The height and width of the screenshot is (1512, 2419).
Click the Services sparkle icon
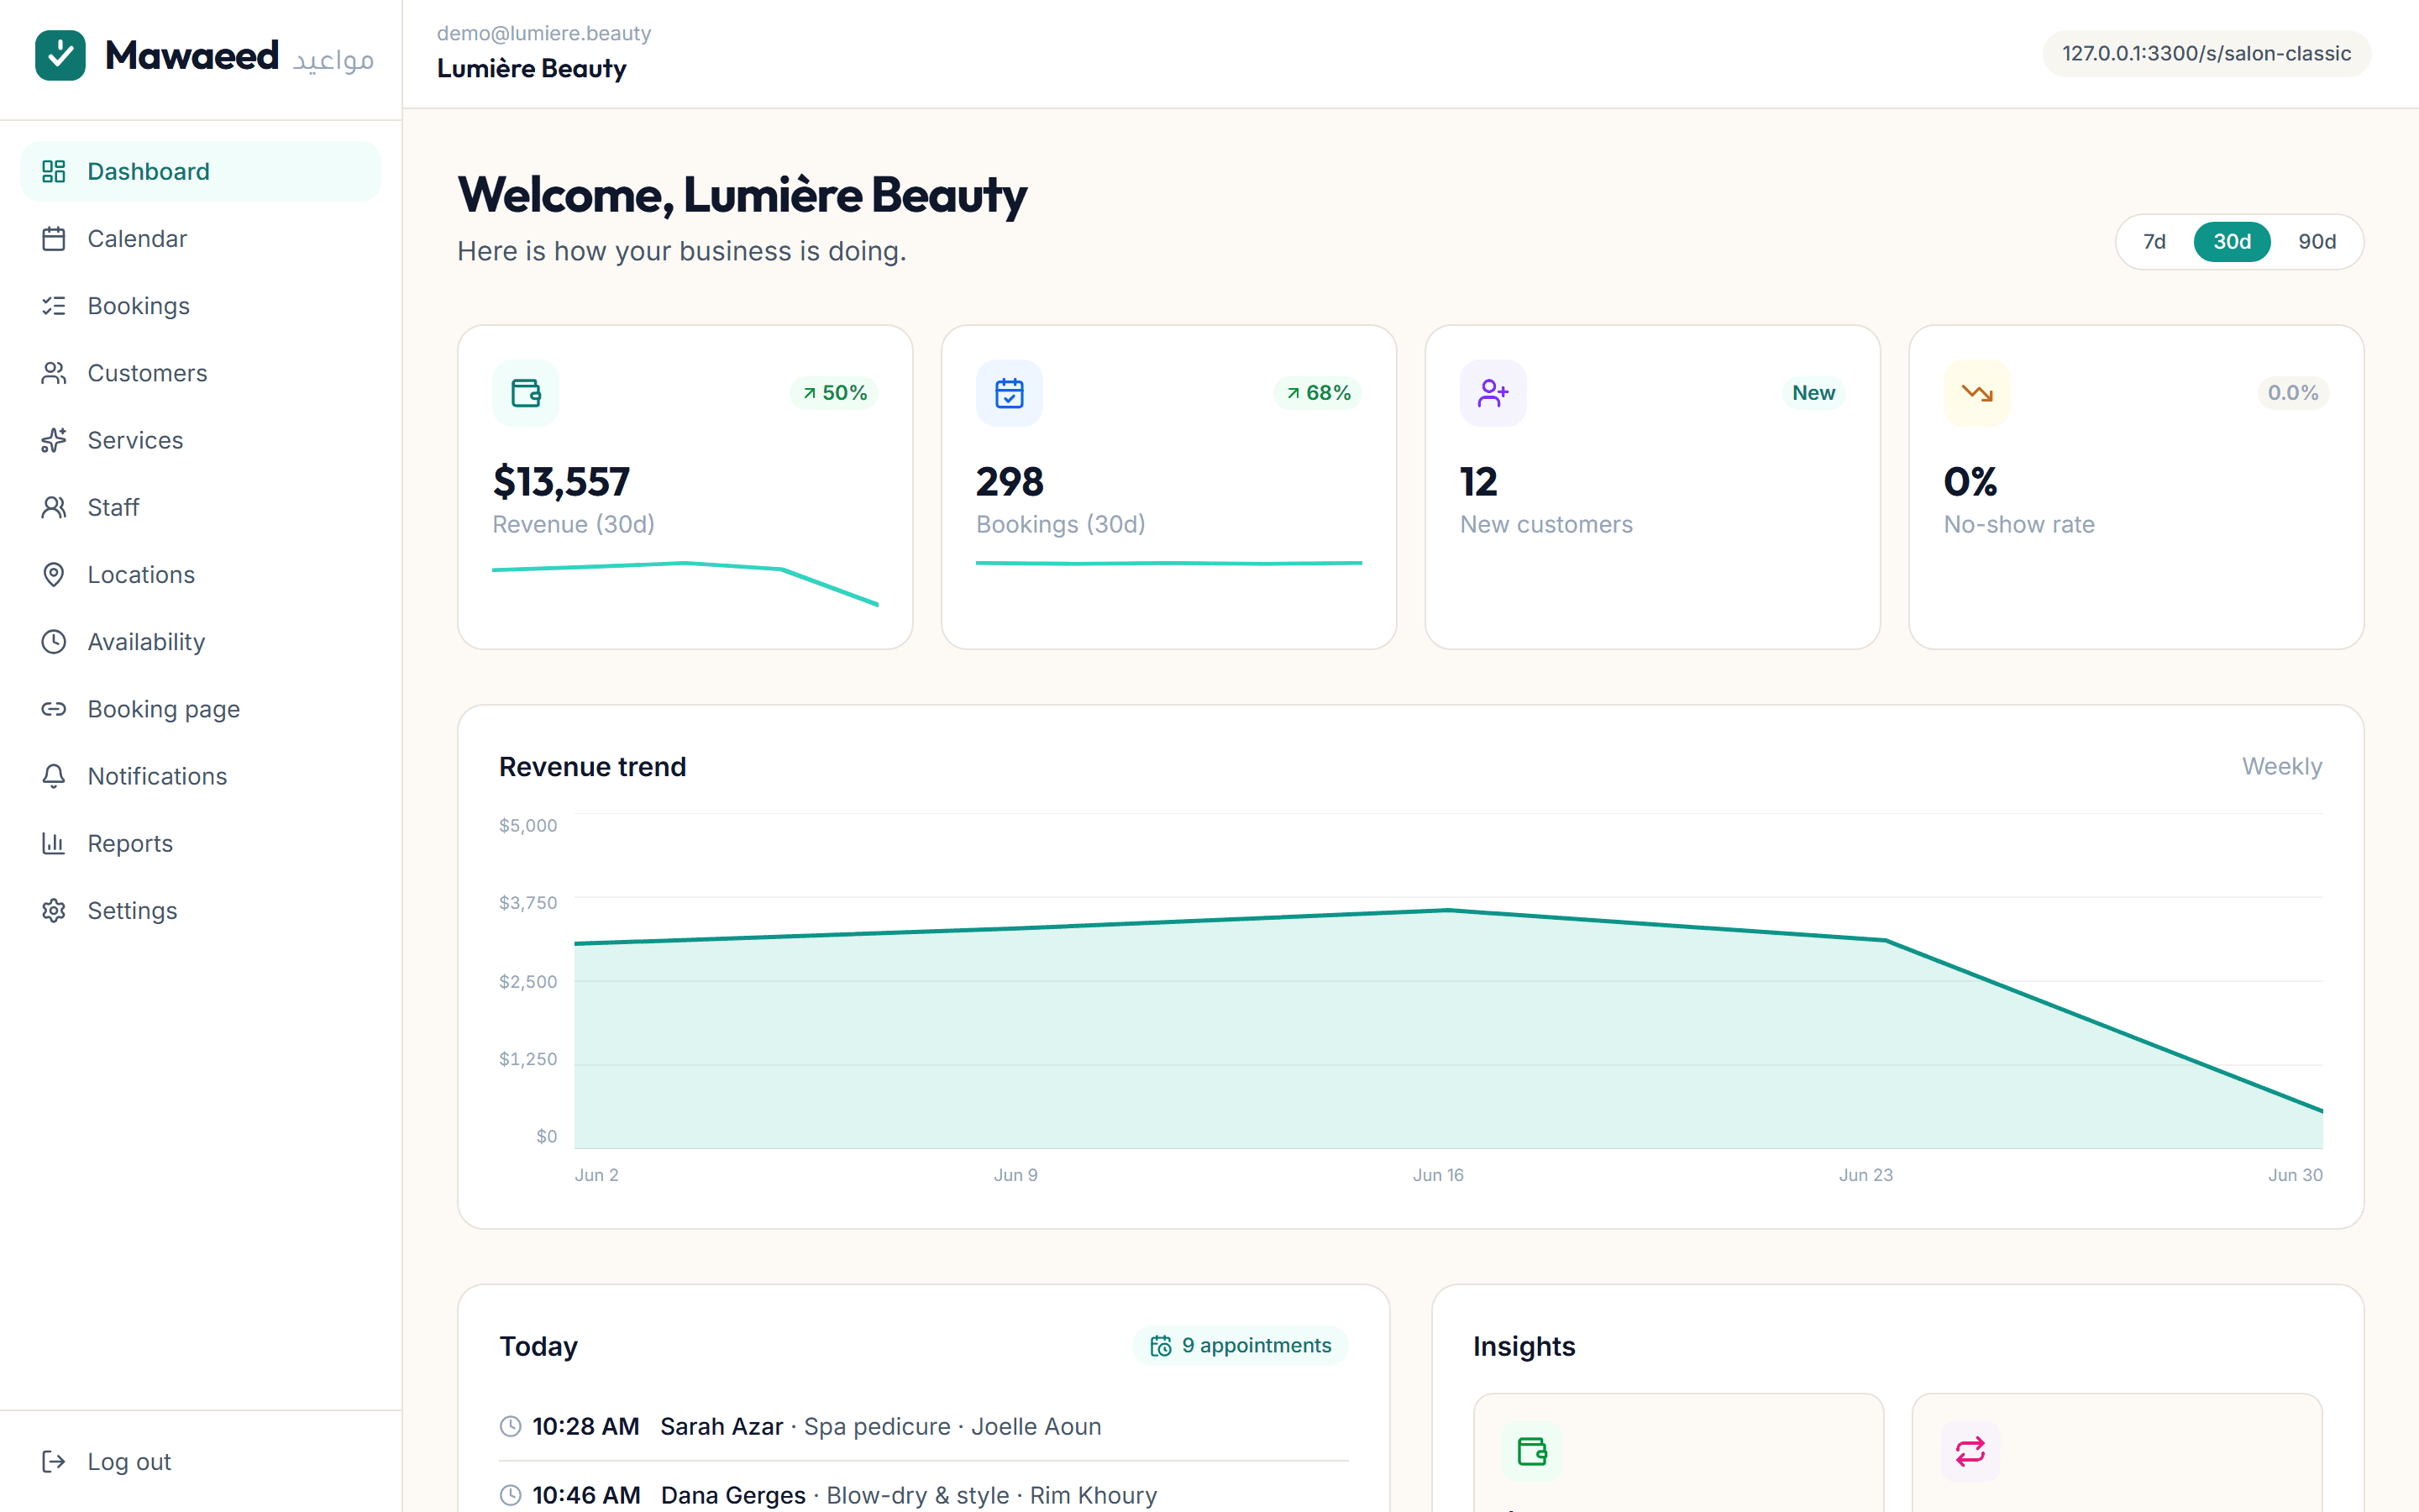[54, 440]
